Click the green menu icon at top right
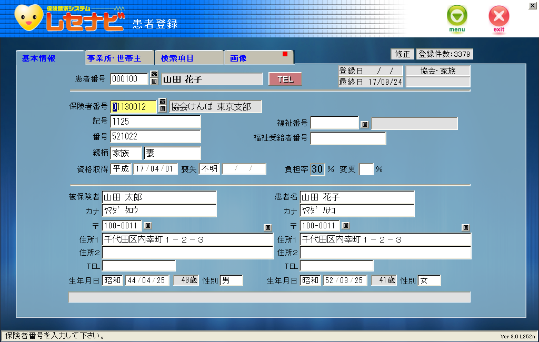 (x=456, y=15)
